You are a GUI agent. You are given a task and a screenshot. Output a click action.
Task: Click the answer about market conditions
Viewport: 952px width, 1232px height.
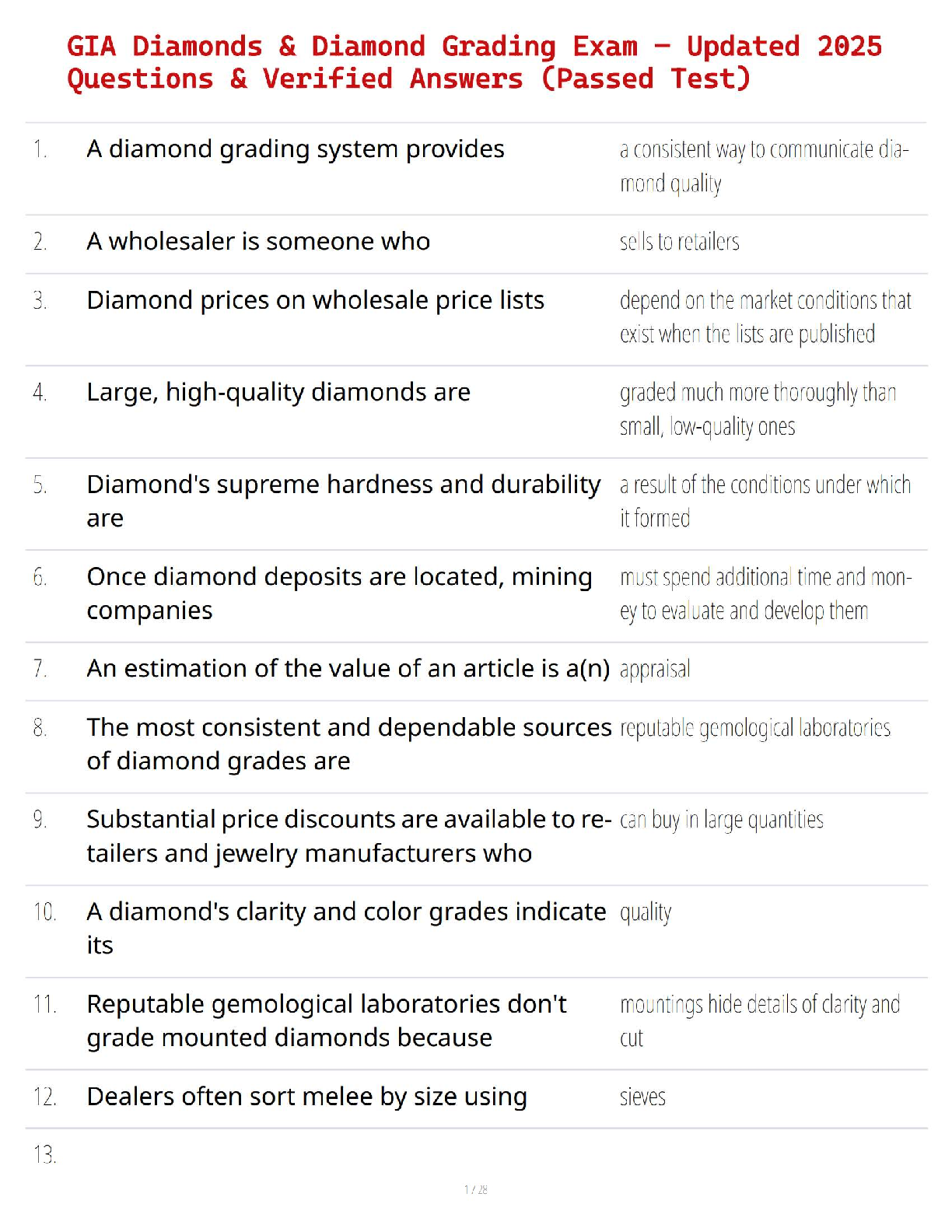[x=765, y=317]
